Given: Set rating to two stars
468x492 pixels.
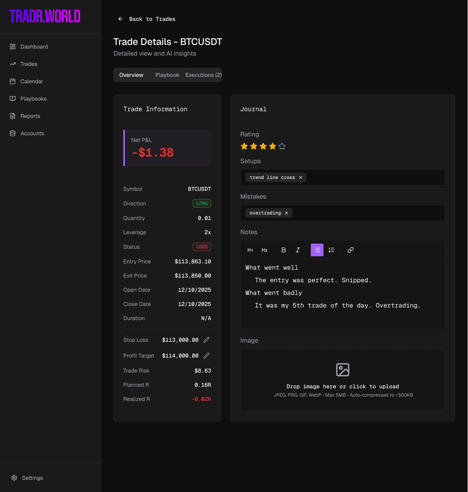Looking at the screenshot, I should tap(254, 146).
